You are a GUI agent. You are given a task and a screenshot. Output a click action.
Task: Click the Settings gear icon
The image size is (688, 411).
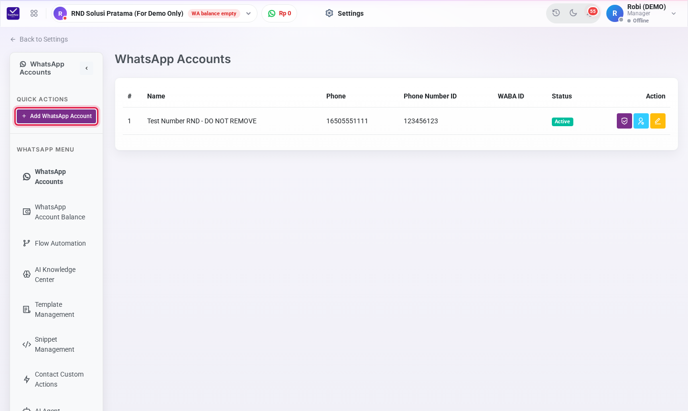coord(329,13)
